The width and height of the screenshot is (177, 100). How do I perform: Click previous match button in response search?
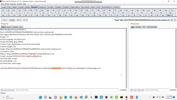coord(135,90)
